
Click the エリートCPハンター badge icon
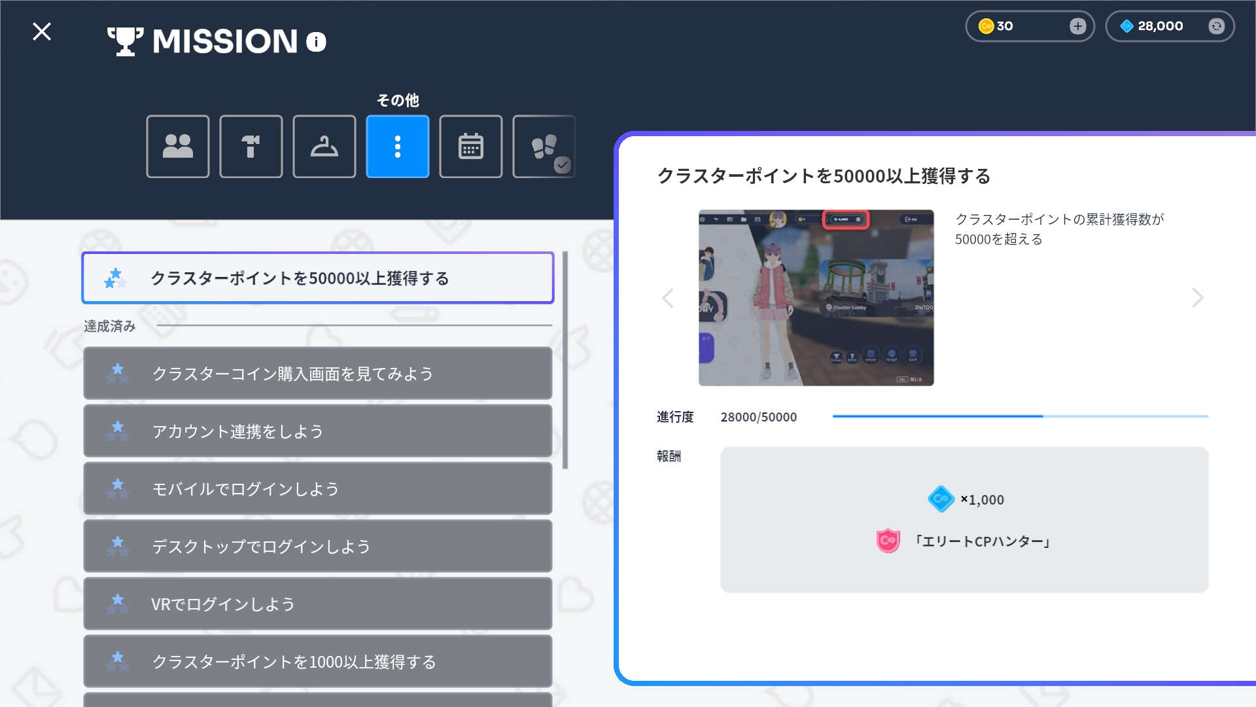point(888,541)
